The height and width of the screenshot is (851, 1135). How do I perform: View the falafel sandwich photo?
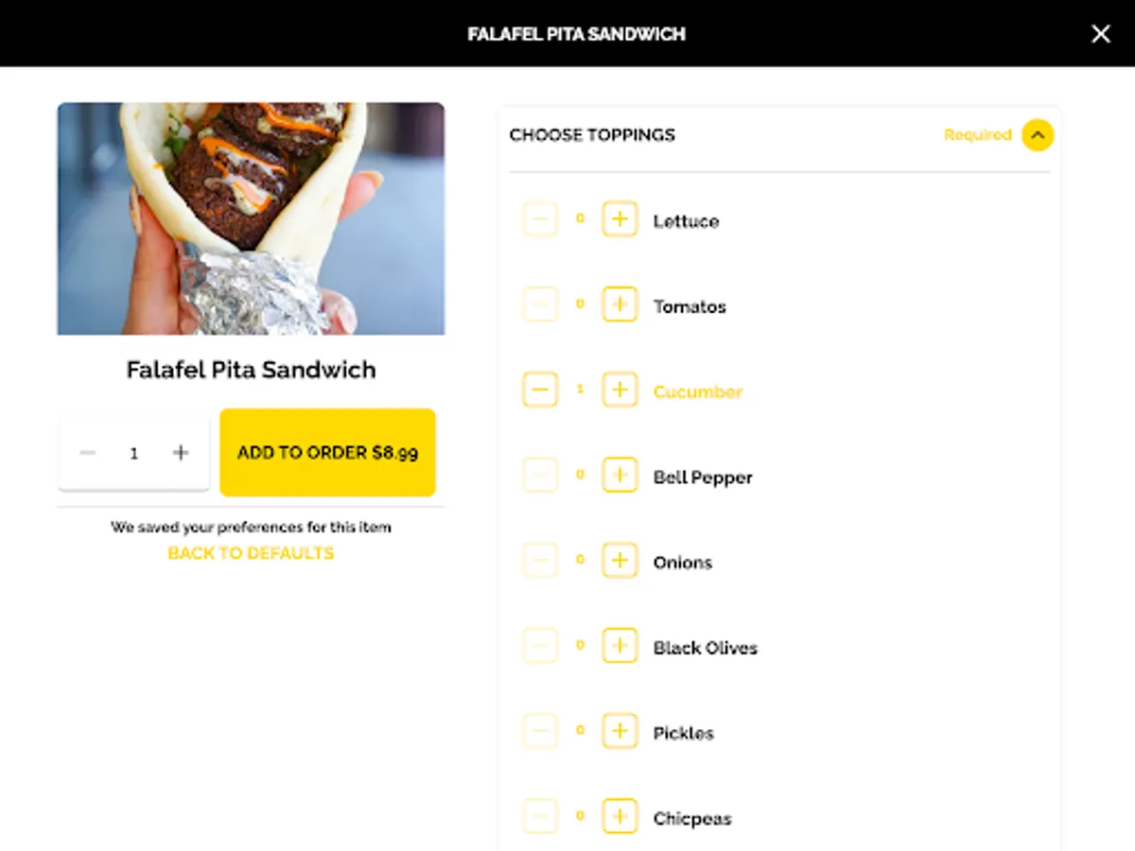pyautogui.click(x=250, y=217)
